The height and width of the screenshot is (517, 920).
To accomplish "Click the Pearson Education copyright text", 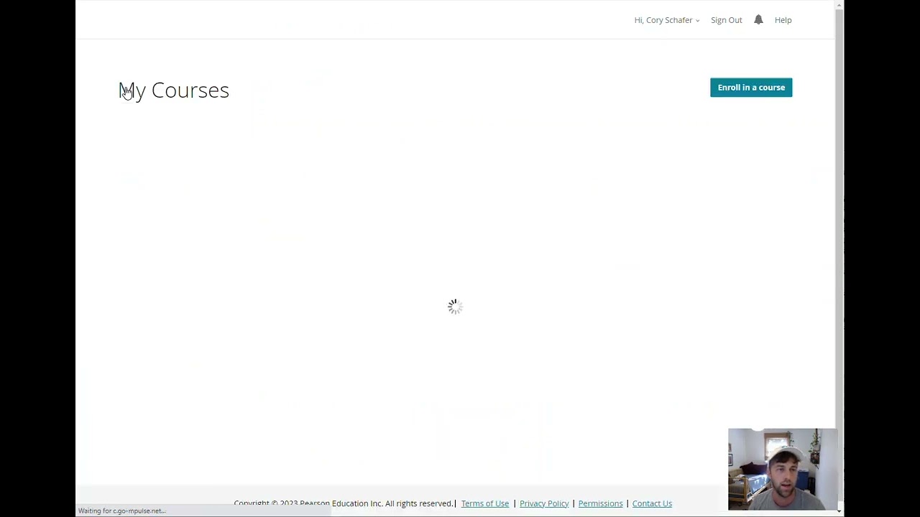I will click(x=344, y=503).
